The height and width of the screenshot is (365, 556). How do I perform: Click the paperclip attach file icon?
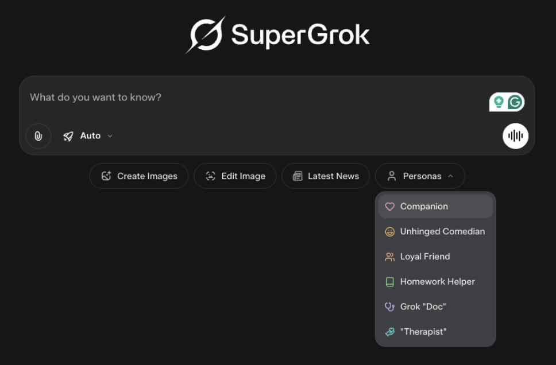pos(38,135)
